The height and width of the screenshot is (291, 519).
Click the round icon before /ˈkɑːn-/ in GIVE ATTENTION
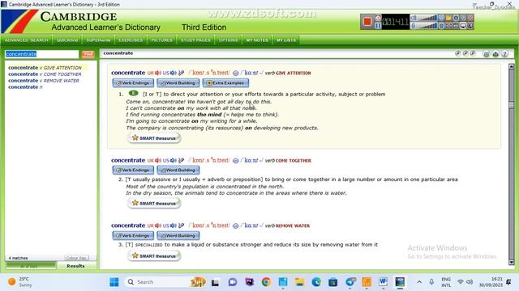click(236, 73)
